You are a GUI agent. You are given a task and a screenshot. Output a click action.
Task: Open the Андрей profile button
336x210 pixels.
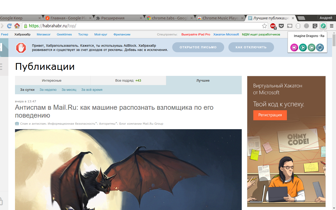pos(326,18)
